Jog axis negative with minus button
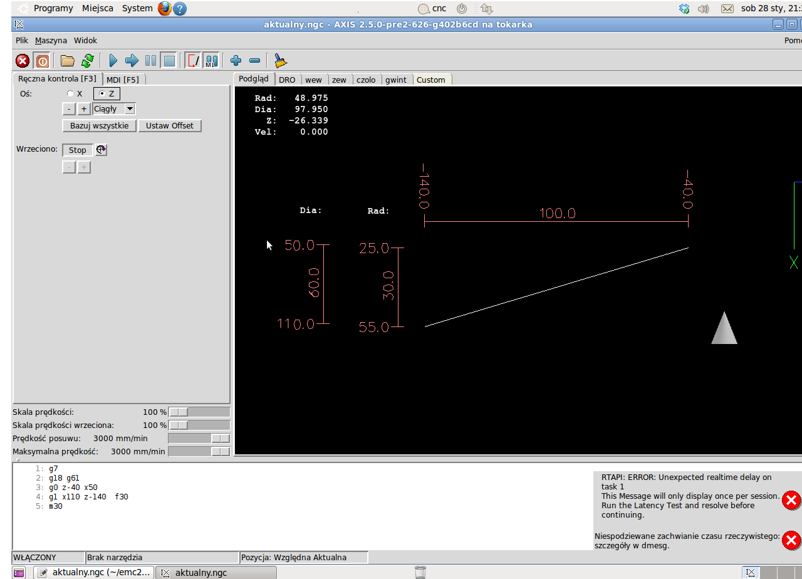The image size is (802, 579). 69,109
